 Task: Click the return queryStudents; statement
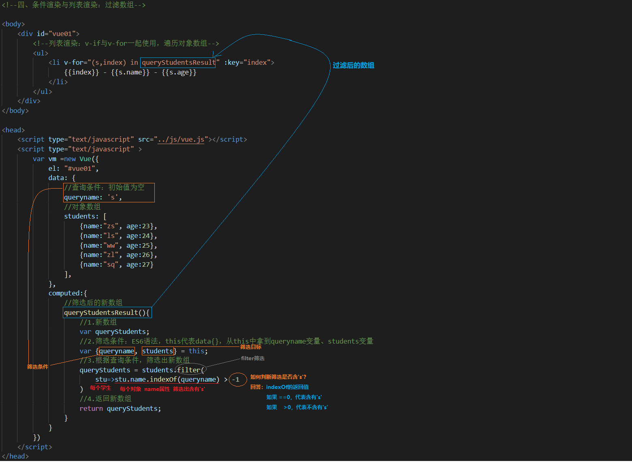[120, 409]
